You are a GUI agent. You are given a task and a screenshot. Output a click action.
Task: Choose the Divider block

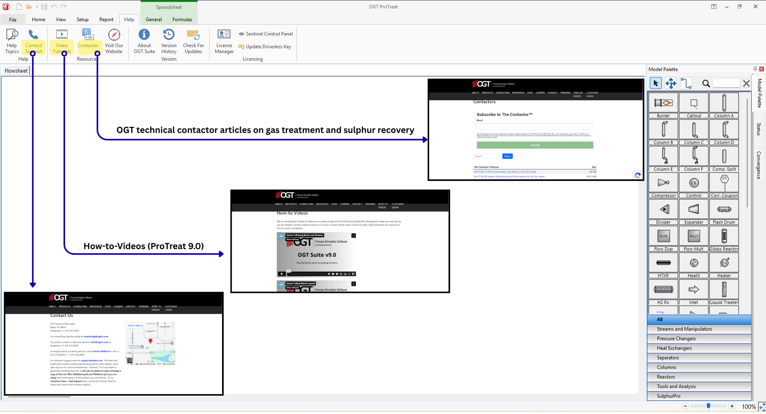point(663,212)
